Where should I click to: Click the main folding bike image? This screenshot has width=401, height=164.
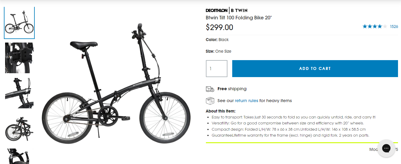[116, 86]
